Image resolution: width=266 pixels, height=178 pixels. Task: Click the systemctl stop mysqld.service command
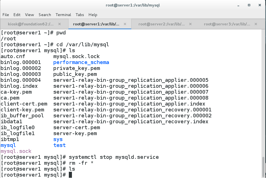coord(114,157)
